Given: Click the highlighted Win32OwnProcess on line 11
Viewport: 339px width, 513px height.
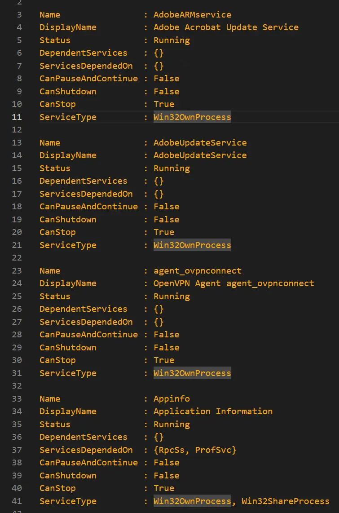Looking at the screenshot, I should tap(192, 117).
